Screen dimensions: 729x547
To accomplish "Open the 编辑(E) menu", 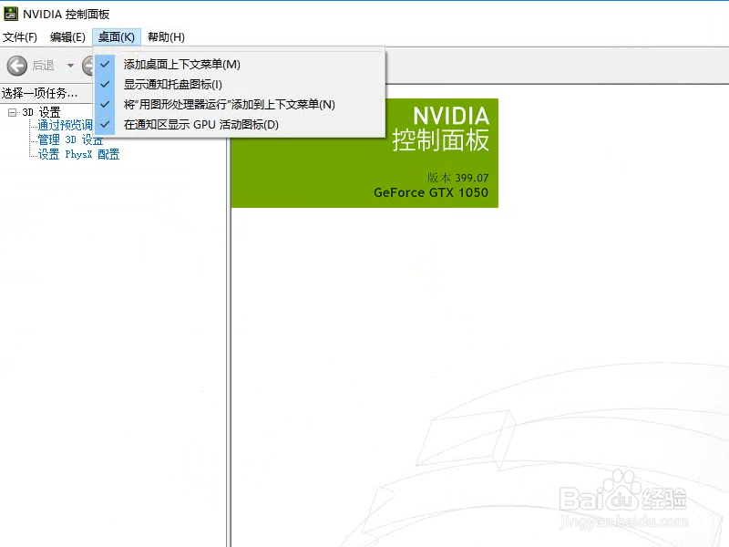I will coord(67,36).
